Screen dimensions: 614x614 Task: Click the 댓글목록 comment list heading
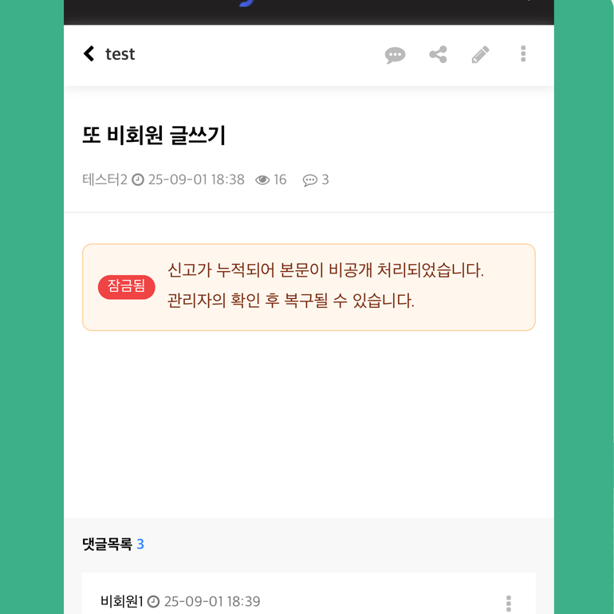(108, 544)
